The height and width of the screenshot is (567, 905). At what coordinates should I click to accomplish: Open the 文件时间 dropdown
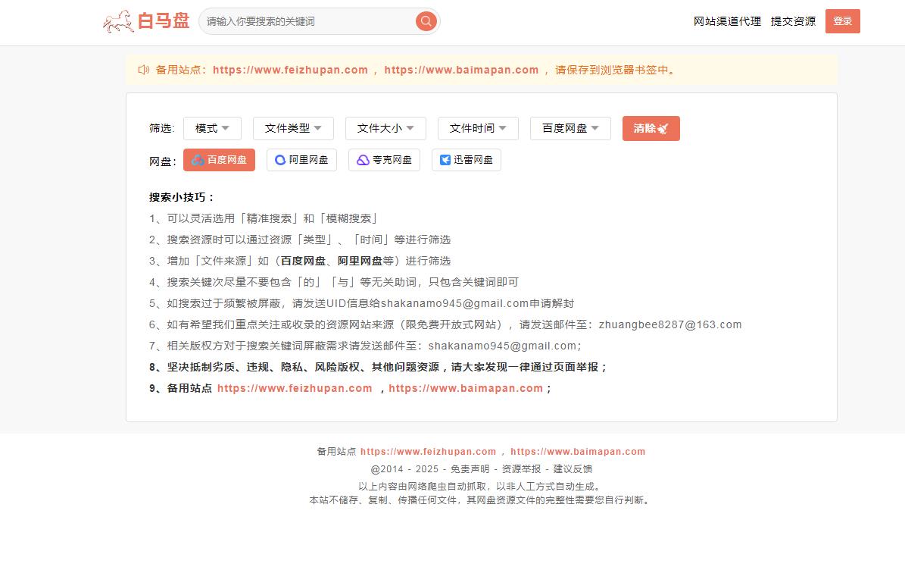478,128
